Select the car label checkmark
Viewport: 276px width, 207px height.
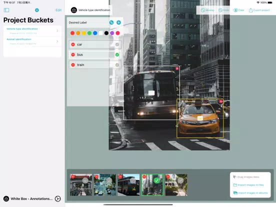[x=117, y=44]
